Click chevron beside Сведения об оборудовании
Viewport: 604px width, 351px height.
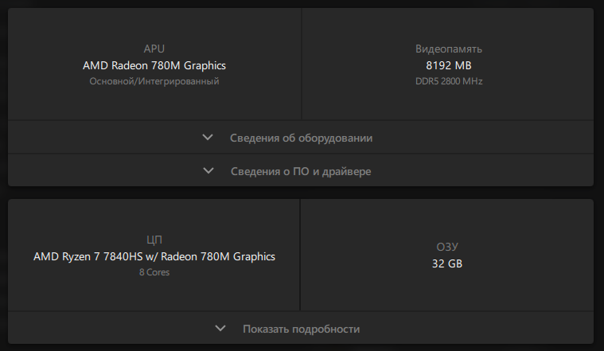click(208, 138)
